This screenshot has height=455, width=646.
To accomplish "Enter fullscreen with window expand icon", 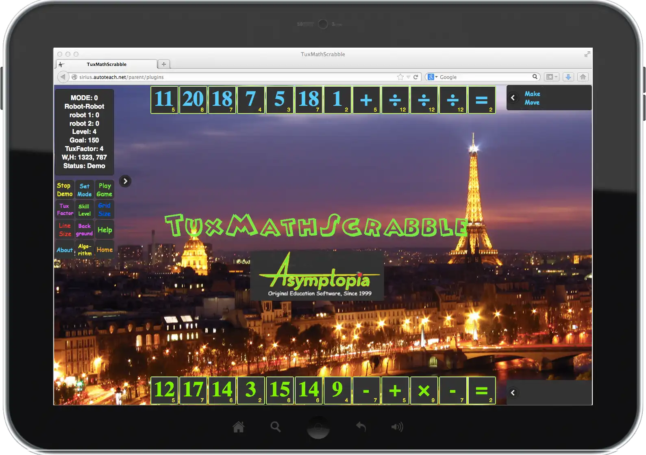I will point(587,54).
